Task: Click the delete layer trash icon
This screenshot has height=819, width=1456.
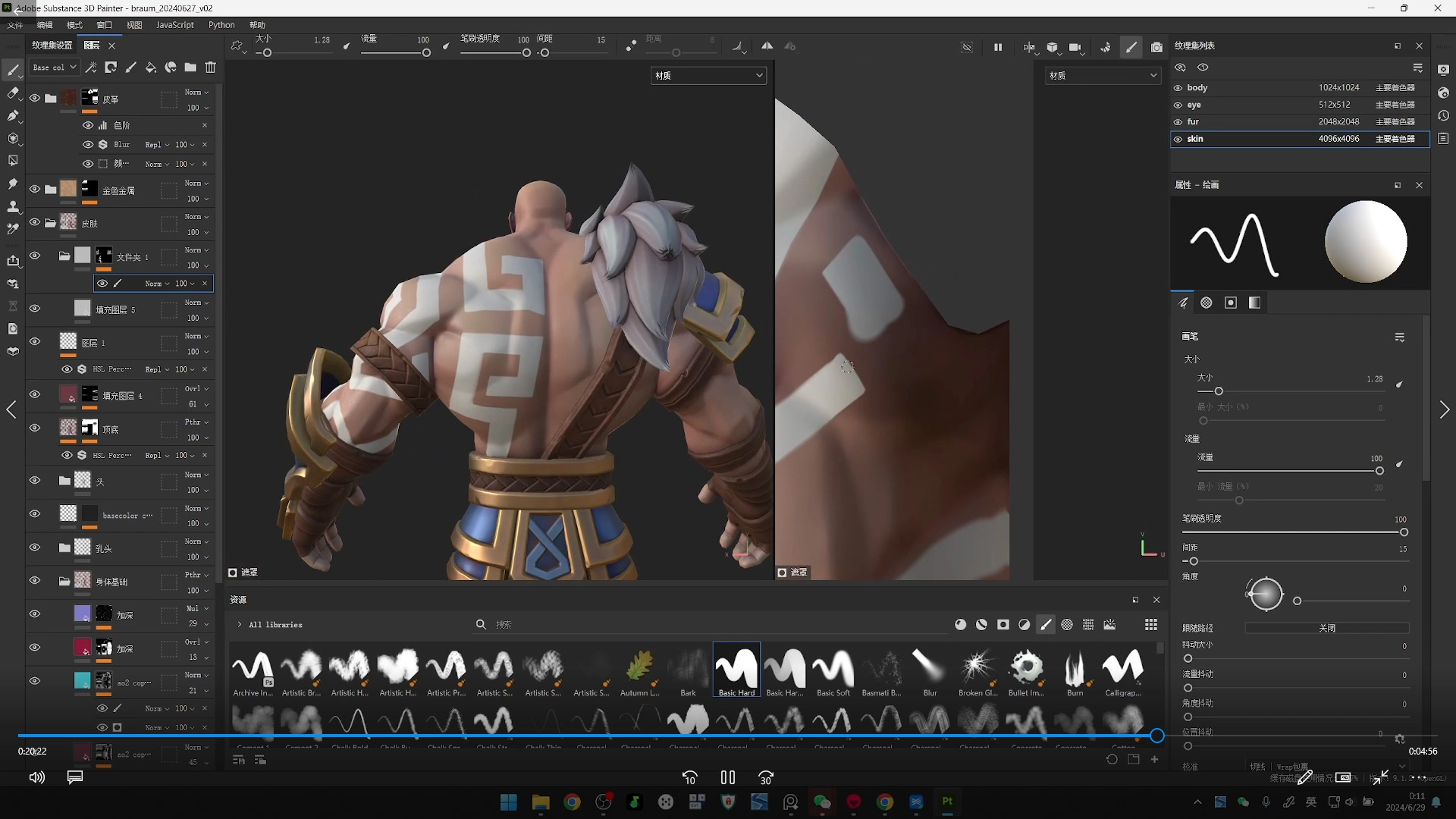Action: click(211, 67)
